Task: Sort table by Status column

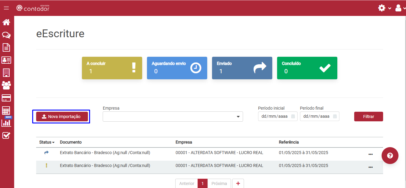Action: 47,142
